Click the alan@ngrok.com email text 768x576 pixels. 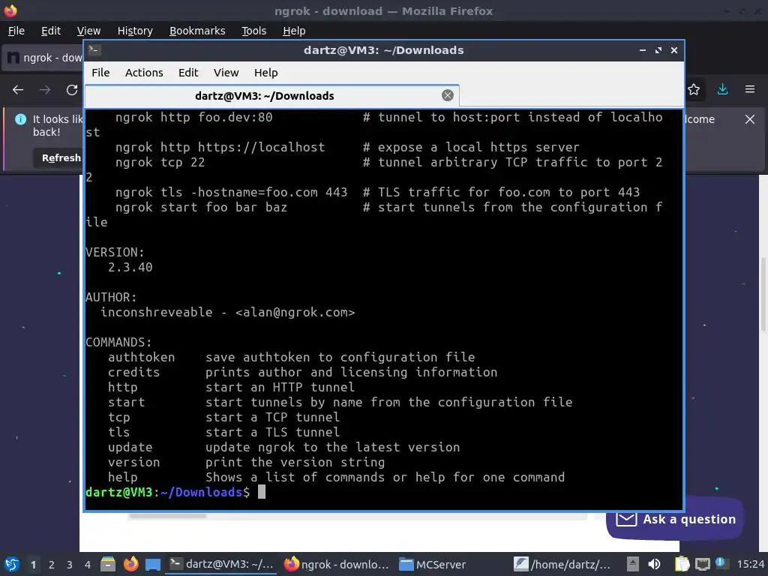tap(295, 313)
